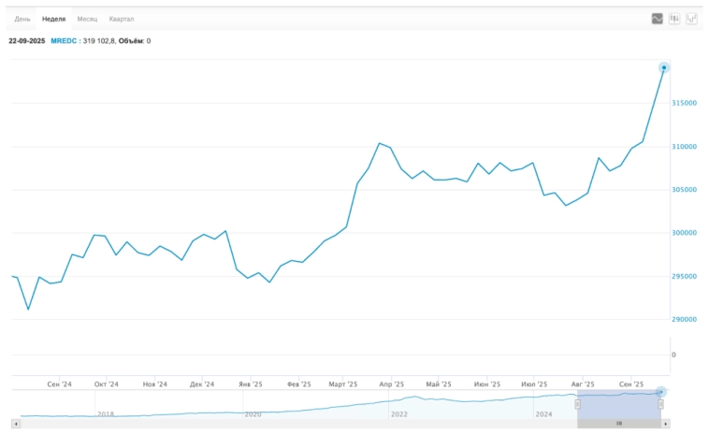Click the 2020 area in navigator timeline
This screenshot has width=709, height=434.
pyautogui.click(x=253, y=412)
